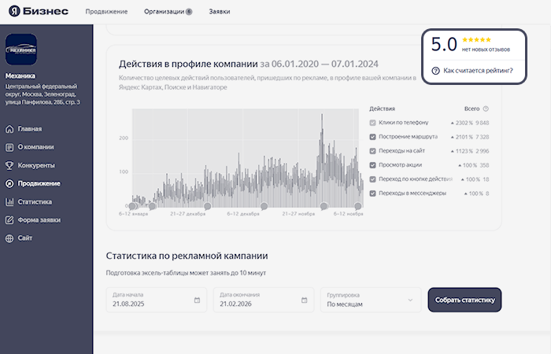Open Как считается рейтинг? link
This screenshot has width=551, height=354.
478,71
